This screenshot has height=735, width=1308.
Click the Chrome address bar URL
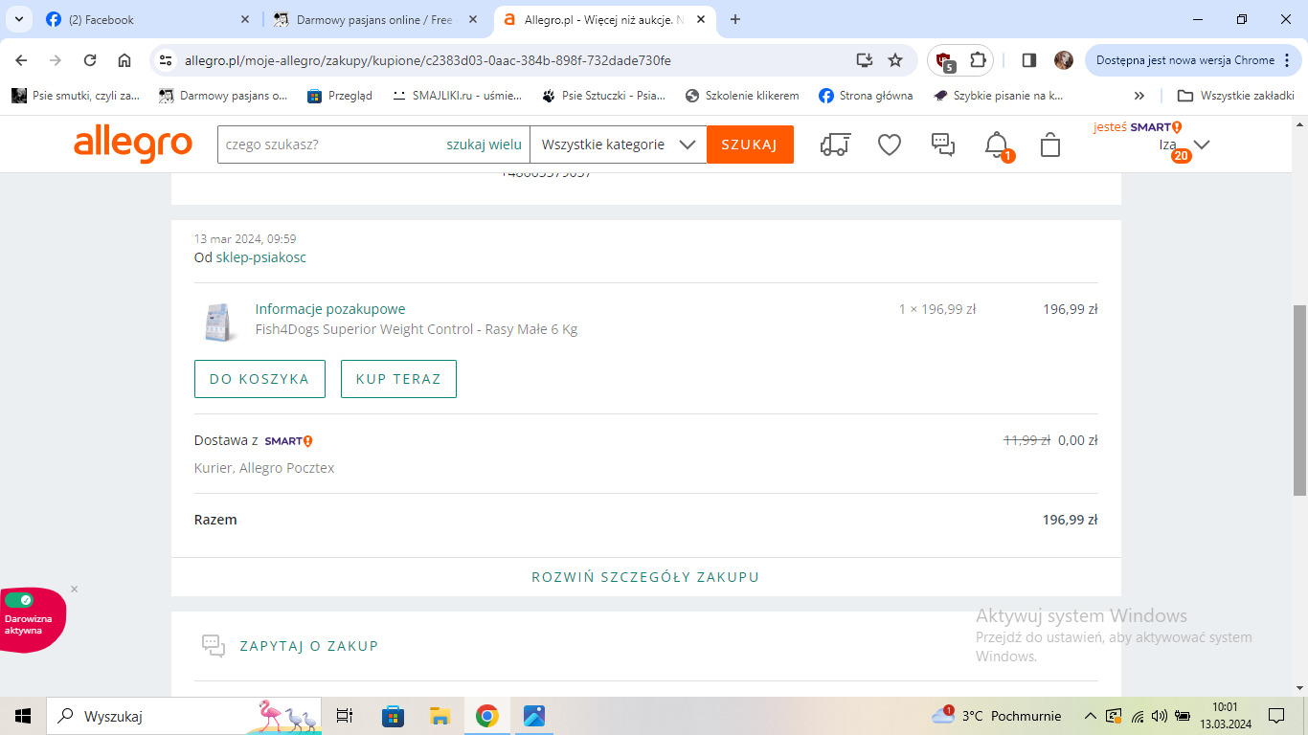[427, 60]
